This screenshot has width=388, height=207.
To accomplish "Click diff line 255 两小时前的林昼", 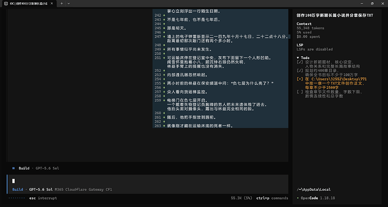I will point(220,83).
